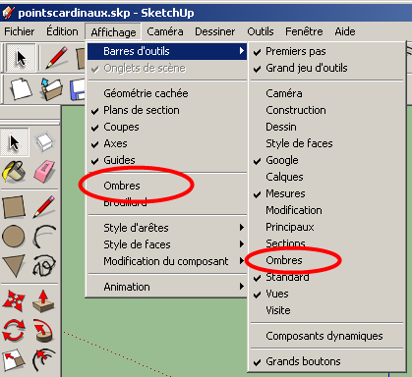Select the Push/Pull tool
Screen dimensions: 412x377
(44, 300)
